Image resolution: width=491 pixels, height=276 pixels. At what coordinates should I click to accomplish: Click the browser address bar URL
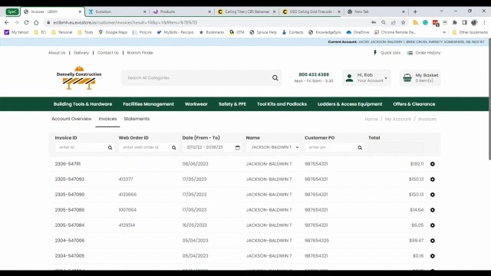(125, 22)
